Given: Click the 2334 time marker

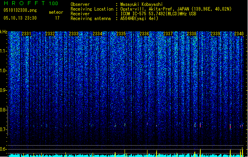Looking at the screenshot, I should (97, 34).
